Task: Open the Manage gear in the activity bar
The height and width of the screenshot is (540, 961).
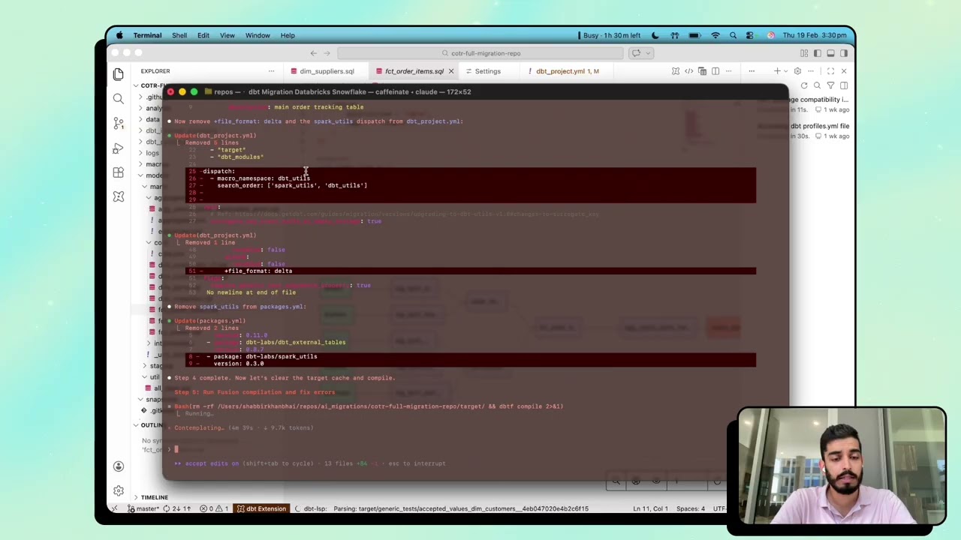Action: [118, 490]
